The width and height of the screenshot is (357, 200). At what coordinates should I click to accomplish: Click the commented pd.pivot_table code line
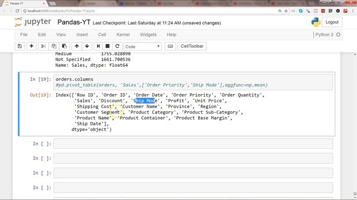click(162, 85)
